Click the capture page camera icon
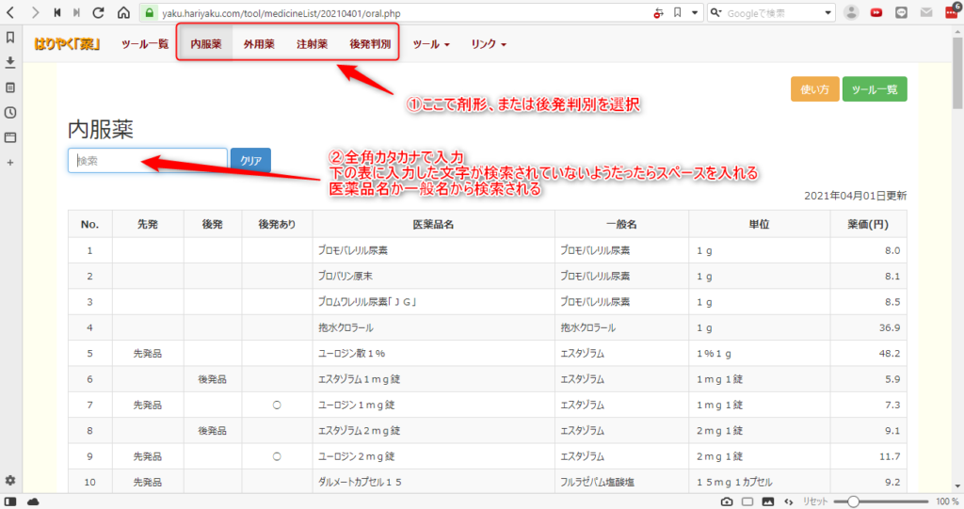Screen dimensions: 964x509 727,501
